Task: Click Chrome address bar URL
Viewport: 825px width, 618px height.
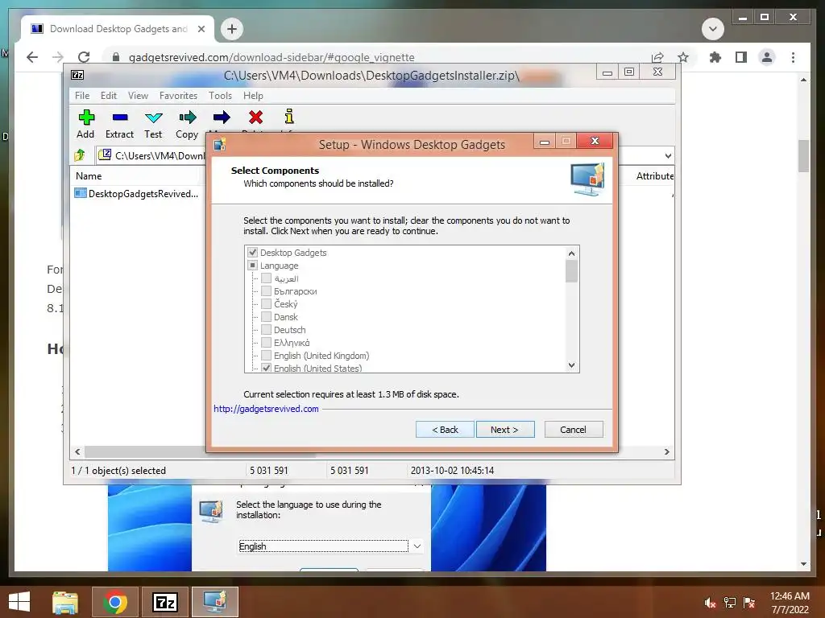Action: pyautogui.click(x=272, y=57)
